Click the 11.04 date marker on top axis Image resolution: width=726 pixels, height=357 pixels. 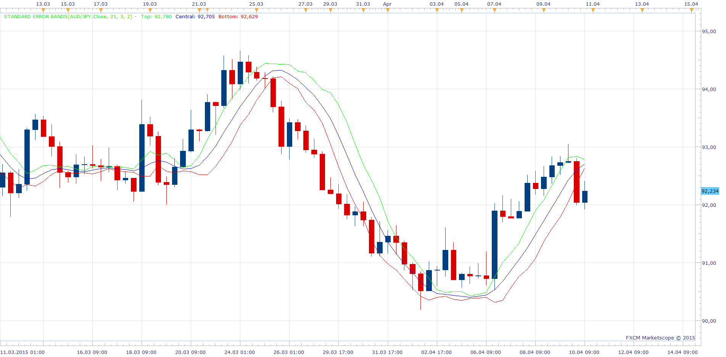tap(593, 4)
